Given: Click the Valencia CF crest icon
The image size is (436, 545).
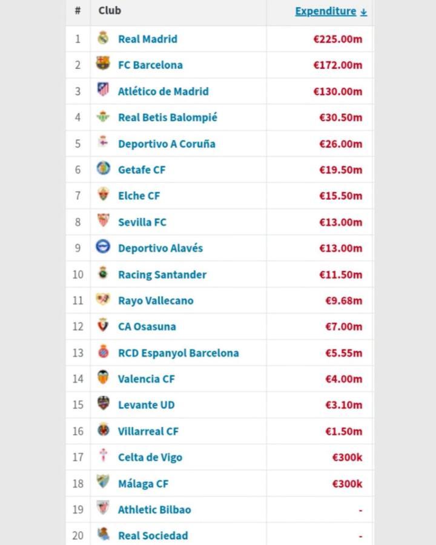Looking at the screenshot, I should [103, 377].
